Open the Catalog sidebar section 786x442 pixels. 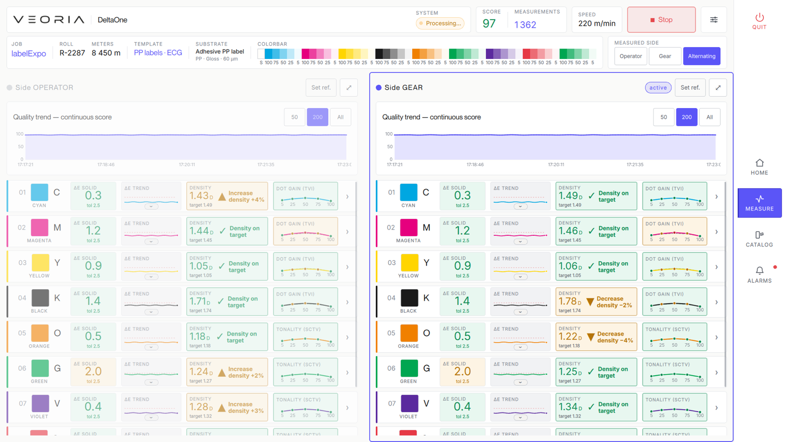point(759,239)
